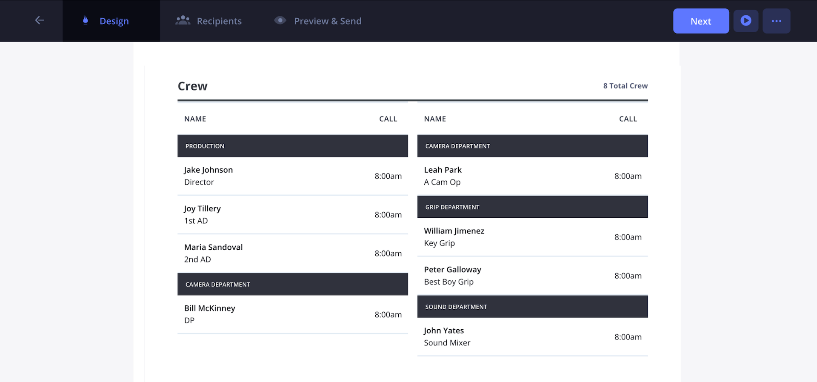Viewport: 817px width, 382px height.
Task: Switch to the Recipients tab
Action: [219, 21]
